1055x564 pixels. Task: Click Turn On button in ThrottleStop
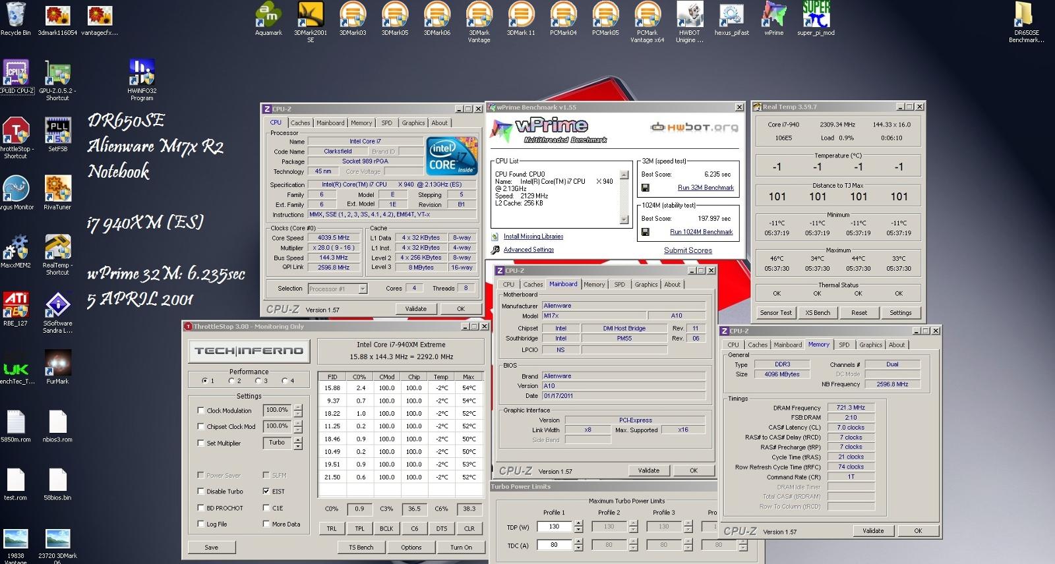tap(461, 547)
